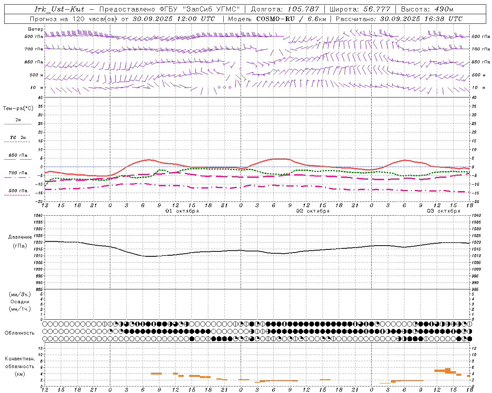This screenshot has height=393, width=492.
Task: Click the Осадки panel label
Action: (20, 302)
